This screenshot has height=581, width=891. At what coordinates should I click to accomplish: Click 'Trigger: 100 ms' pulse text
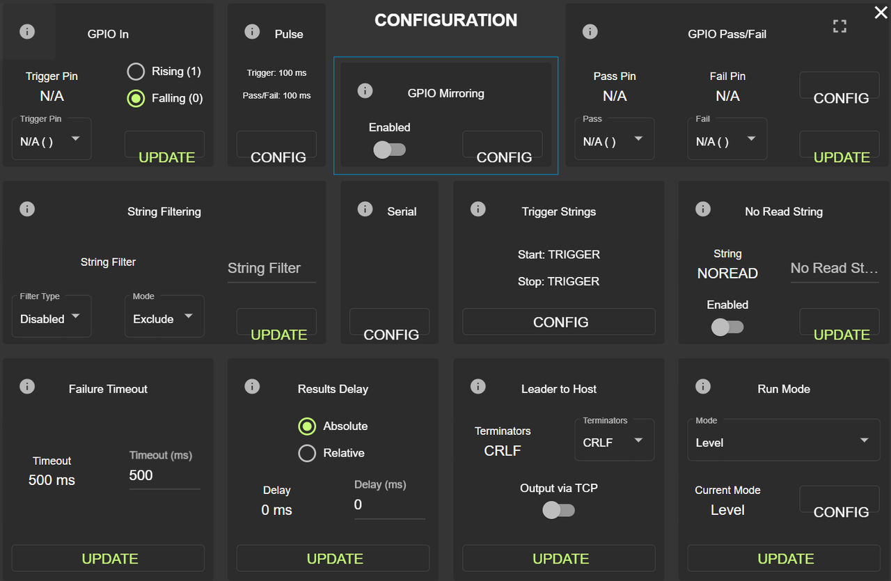[276, 73]
